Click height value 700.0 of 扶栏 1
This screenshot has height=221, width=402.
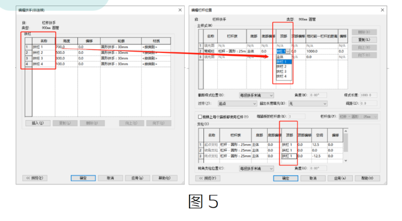[x=67, y=47]
